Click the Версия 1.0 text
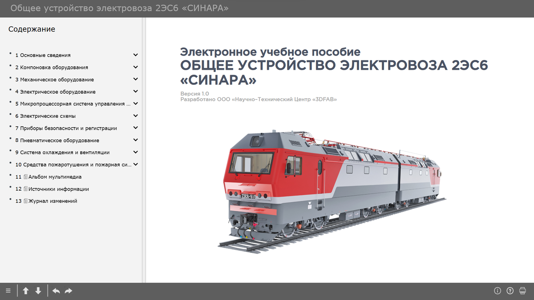Image resolution: width=534 pixels, height=300 pixels. (194, 94)
